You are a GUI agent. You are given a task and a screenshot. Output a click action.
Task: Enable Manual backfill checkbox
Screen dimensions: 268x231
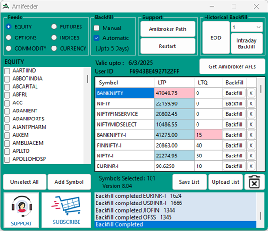coord(97,28)
